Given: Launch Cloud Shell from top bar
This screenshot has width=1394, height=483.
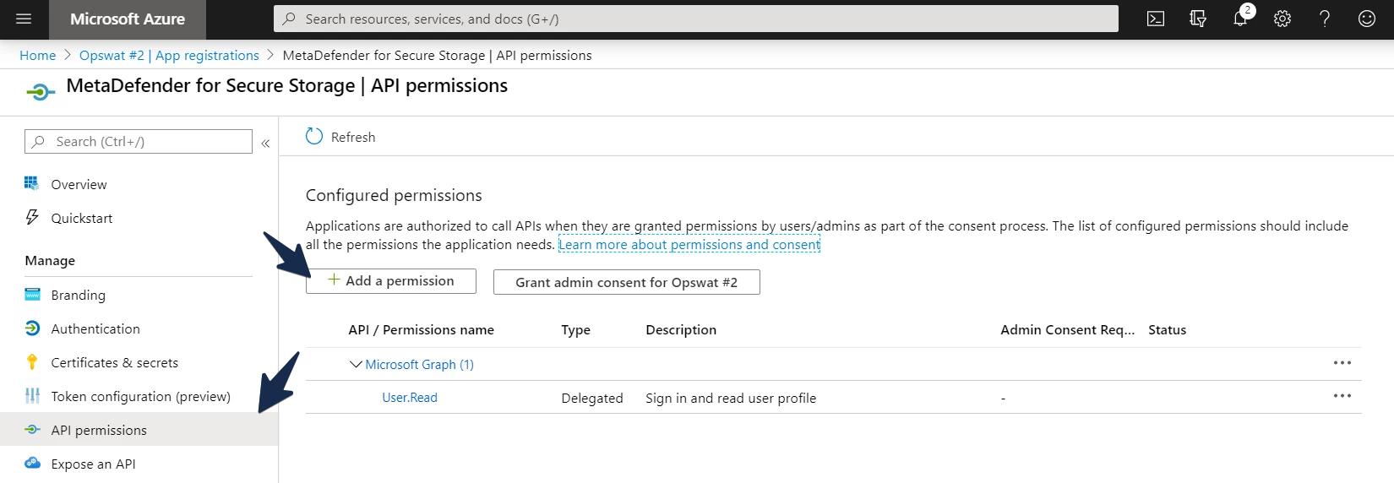Looking at the screenshot, I should tap(1156, 19).
